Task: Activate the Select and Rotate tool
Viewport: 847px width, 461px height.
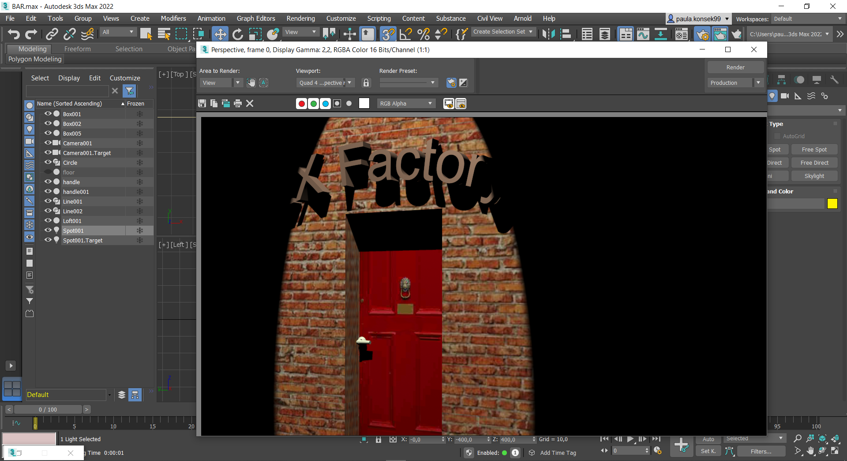Action: click(x=238, y=34)
